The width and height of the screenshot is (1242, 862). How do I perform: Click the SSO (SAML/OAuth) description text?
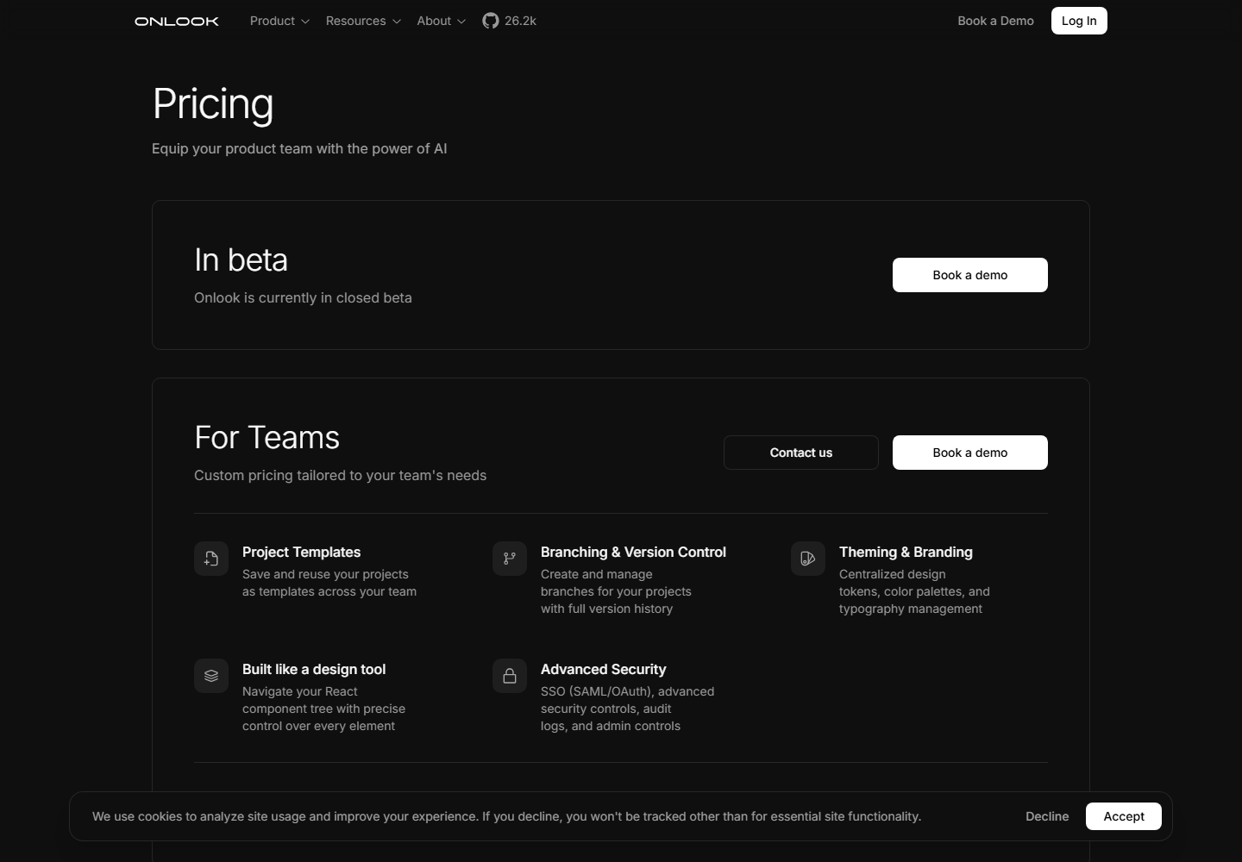627,709
